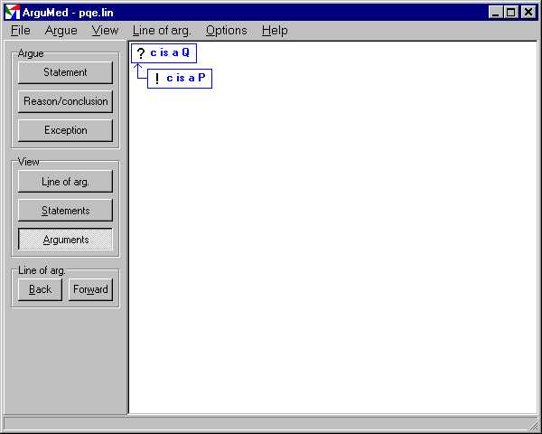Viewport: 542px width, 434px height.
Task: Click the Exception button
Action: coord(65,130)
